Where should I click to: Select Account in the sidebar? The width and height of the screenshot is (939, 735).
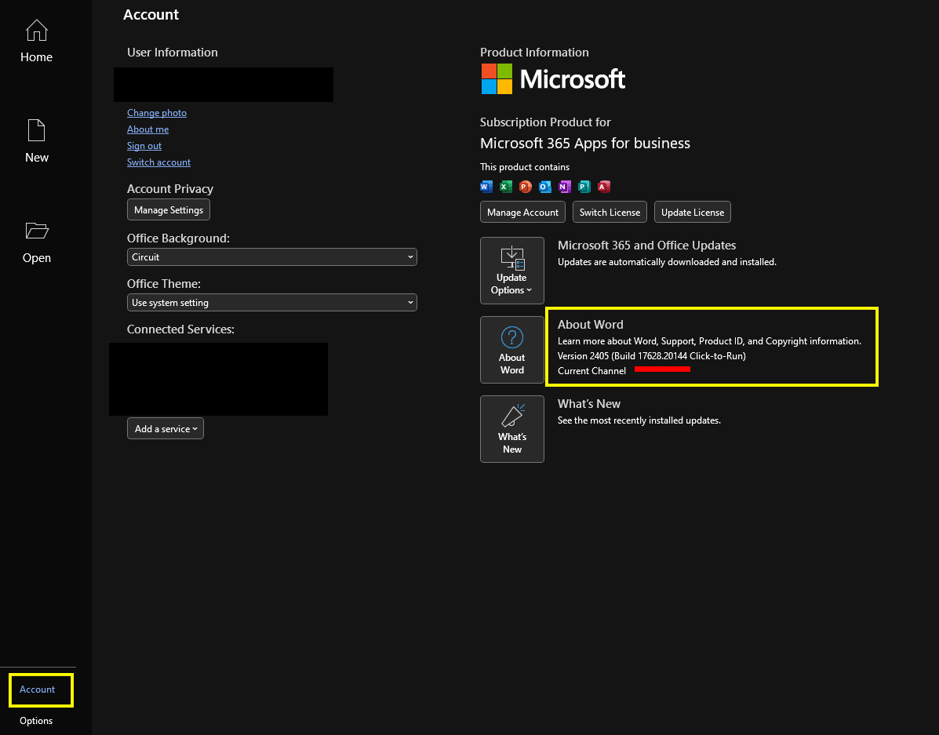tap(37, 690)
